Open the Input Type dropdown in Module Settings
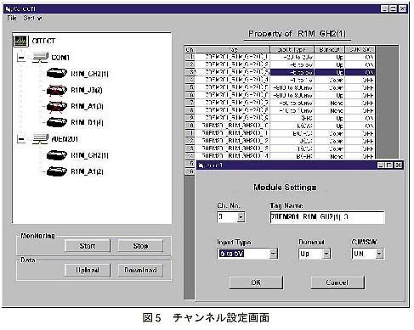Image resolution: width=414 pixels, height=330 pixels. click(273, 254)
